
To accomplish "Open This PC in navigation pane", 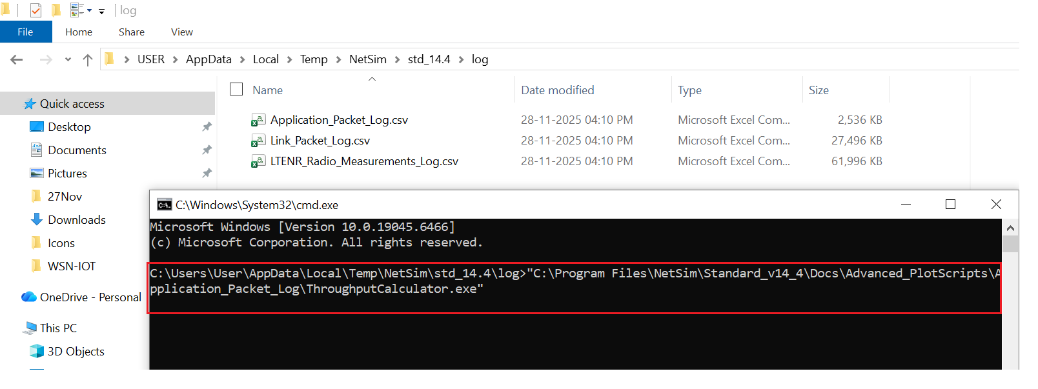I will point(58,328).
